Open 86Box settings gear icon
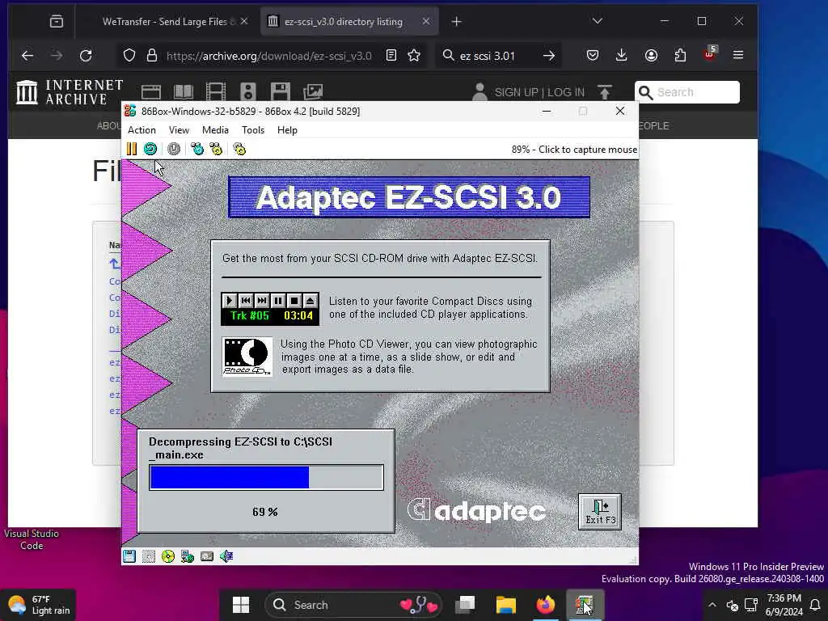 point(239,150)
